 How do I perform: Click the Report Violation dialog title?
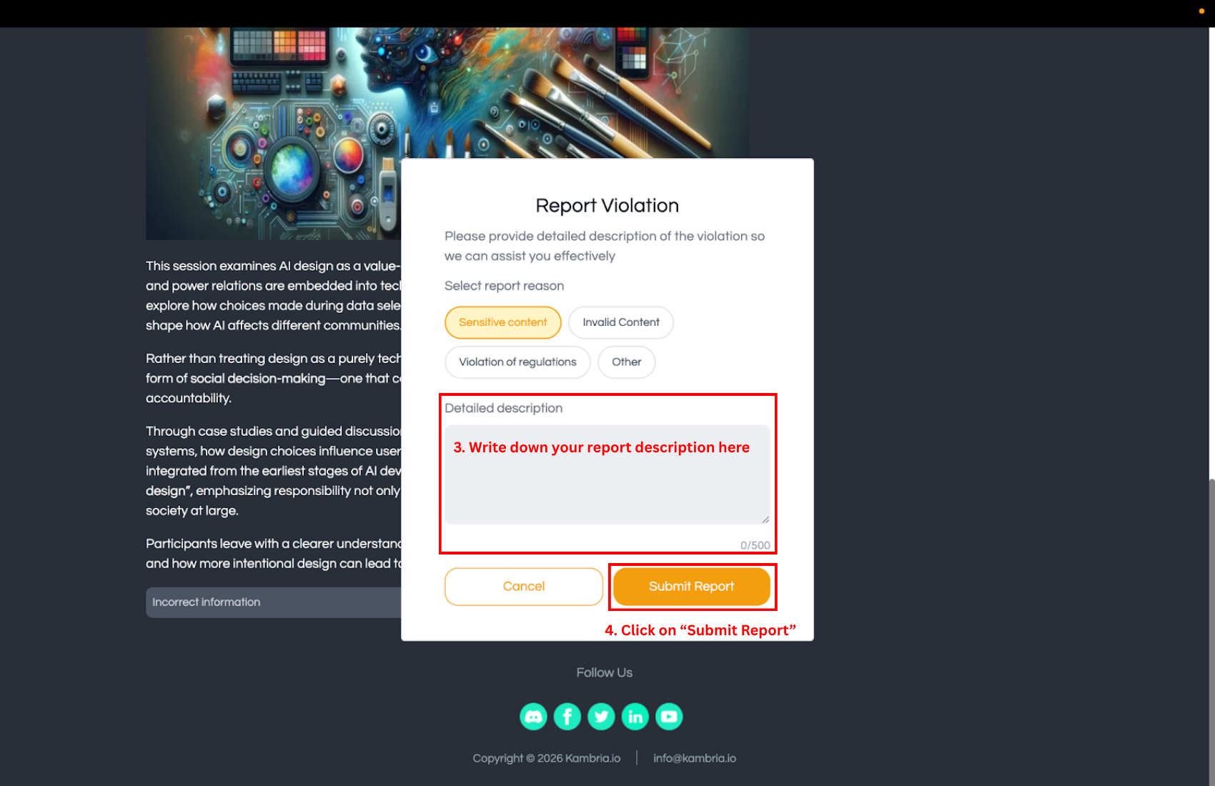(x=607, y=206)
